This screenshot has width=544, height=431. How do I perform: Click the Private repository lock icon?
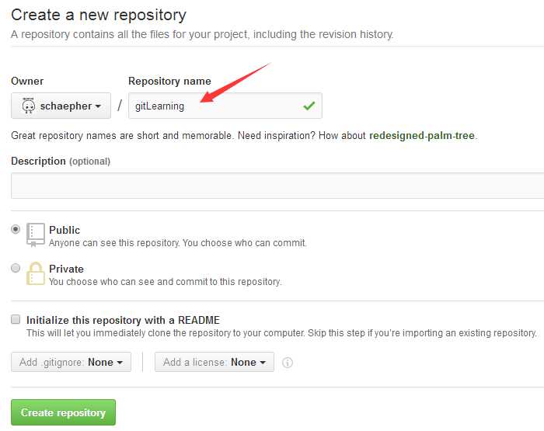point(36,273)
